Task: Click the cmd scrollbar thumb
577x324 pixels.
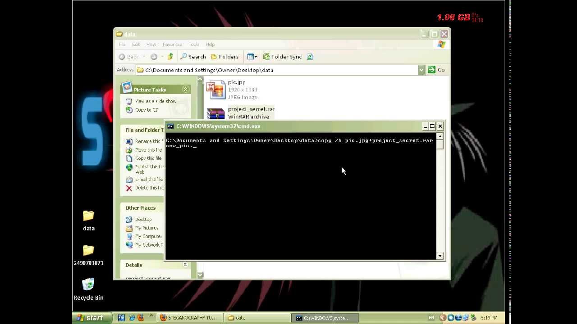Action: pos(440,144)
